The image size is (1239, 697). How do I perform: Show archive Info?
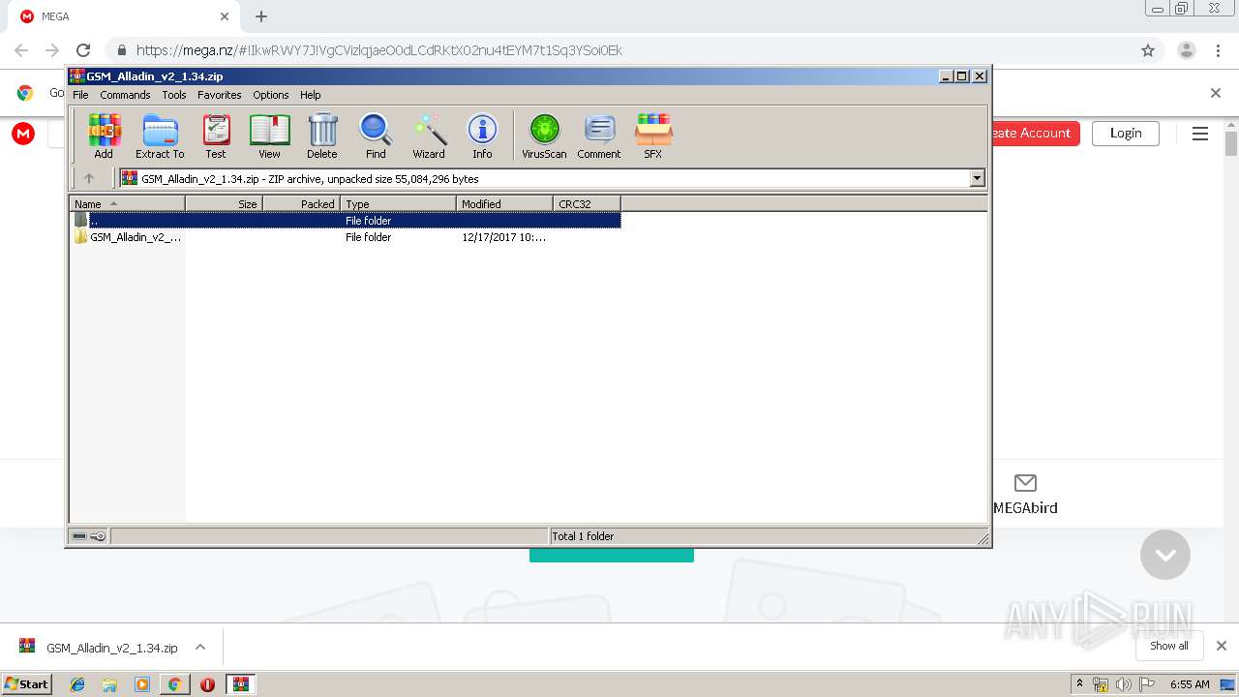(482, 136)
